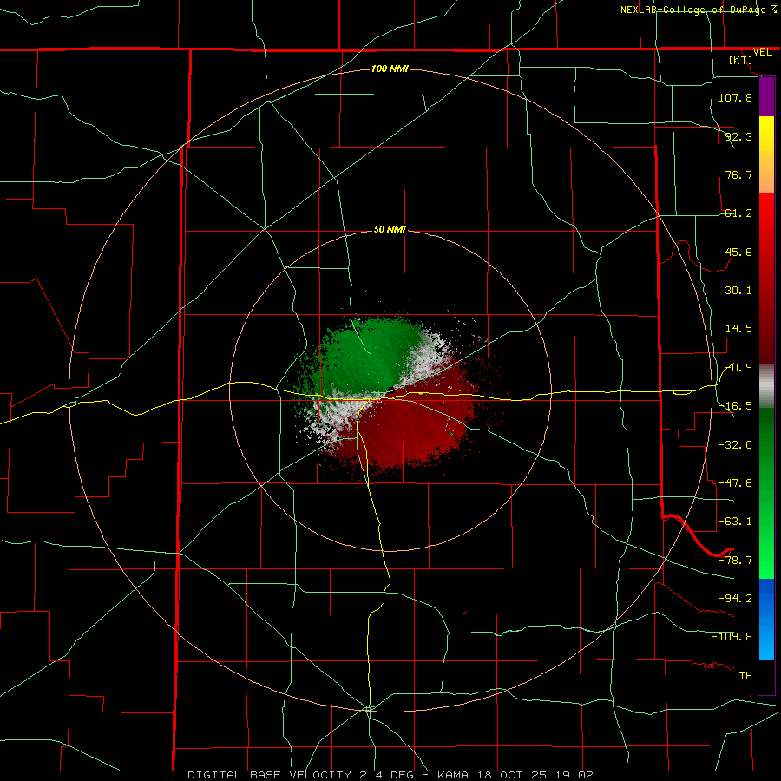Click the 100 NMI range ring label

coord(390,69)
